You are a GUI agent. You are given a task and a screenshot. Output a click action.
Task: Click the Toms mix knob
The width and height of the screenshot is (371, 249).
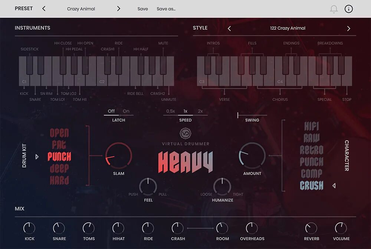(x=89, y=228)
